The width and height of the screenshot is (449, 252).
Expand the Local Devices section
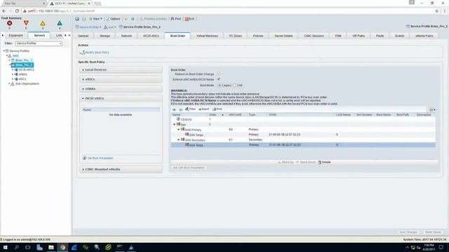coord(121,70)
